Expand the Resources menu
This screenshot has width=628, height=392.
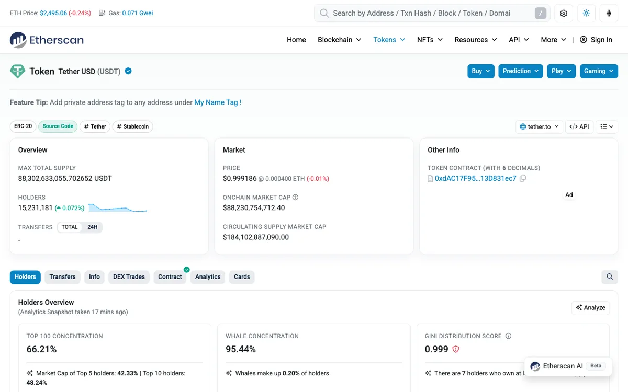coord(476,40)
